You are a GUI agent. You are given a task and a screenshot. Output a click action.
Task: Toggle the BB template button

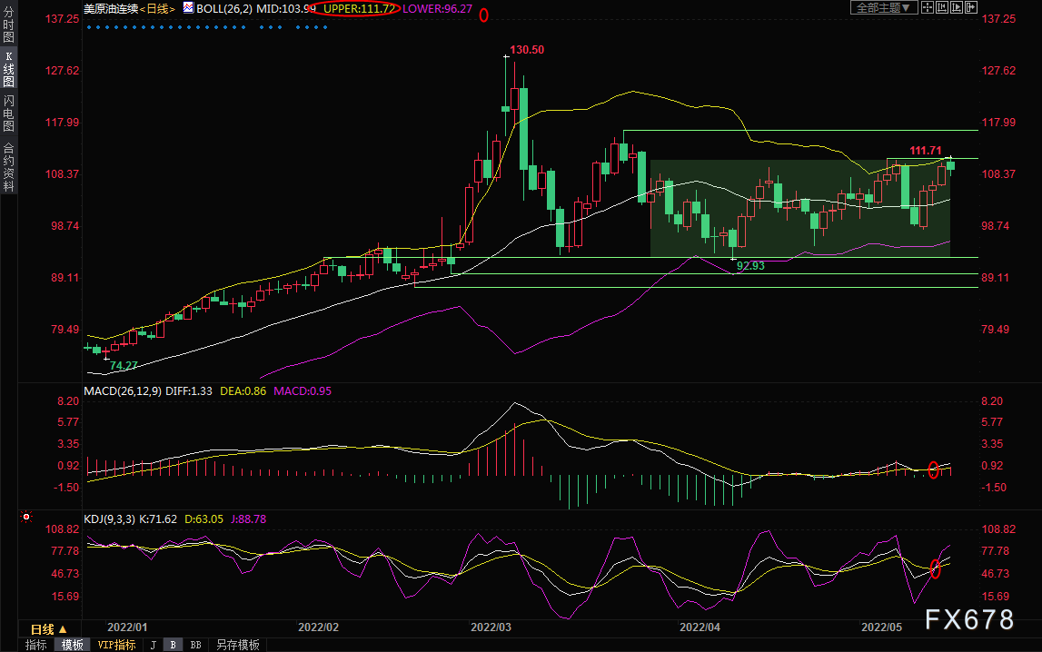click(x=195, y=645)
